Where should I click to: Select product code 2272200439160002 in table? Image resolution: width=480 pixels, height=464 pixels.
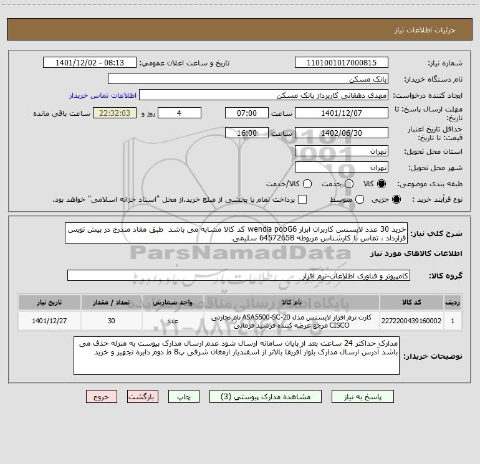coord(415,321)
